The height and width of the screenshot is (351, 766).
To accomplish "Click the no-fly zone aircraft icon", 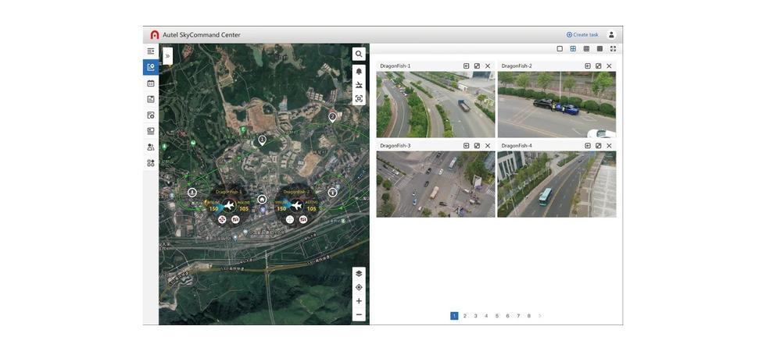I will click(359, 85).
